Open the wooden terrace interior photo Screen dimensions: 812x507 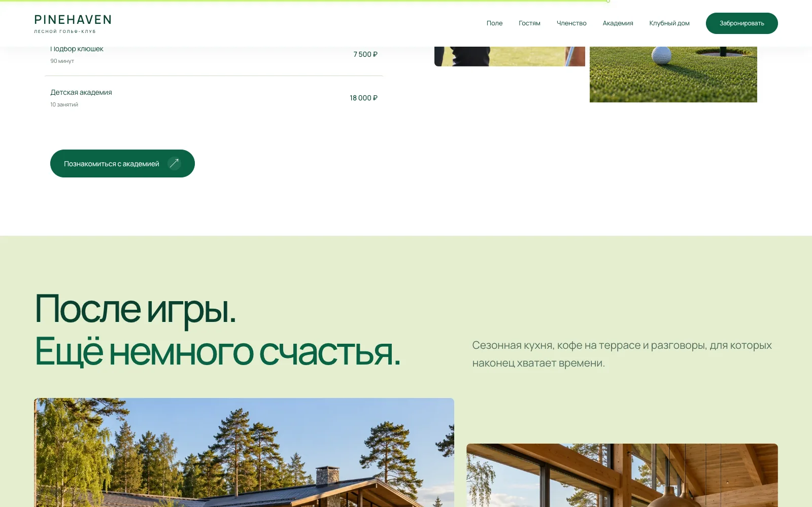[x=622, y=475]
